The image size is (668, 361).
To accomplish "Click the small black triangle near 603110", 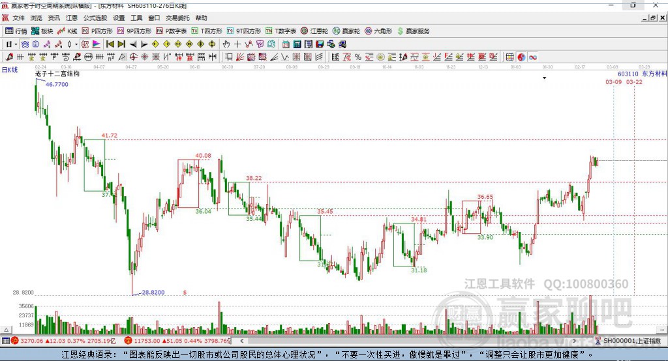I will pos(545,78).
